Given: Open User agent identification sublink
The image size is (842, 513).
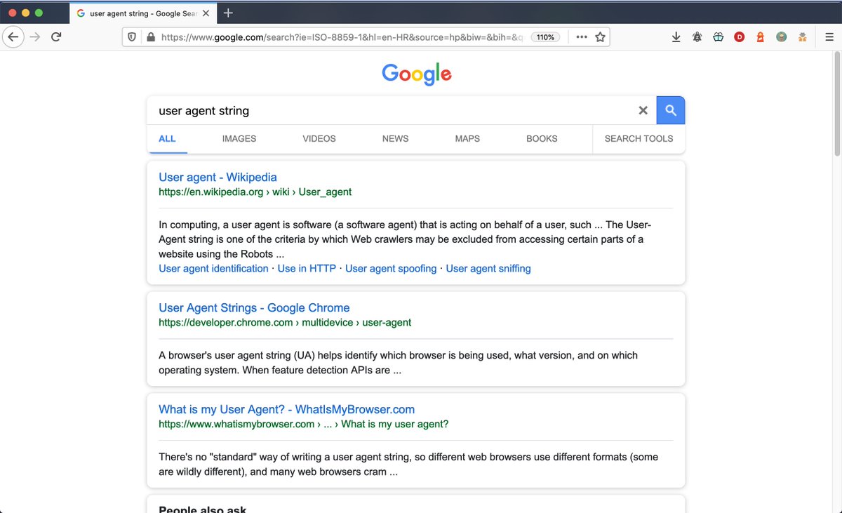Looking at the screenshot, I should [x=213, y=268].
